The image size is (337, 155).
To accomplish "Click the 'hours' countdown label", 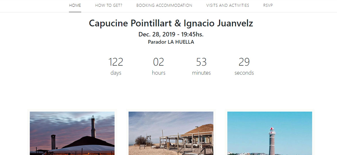I will (x=159, y=73).
